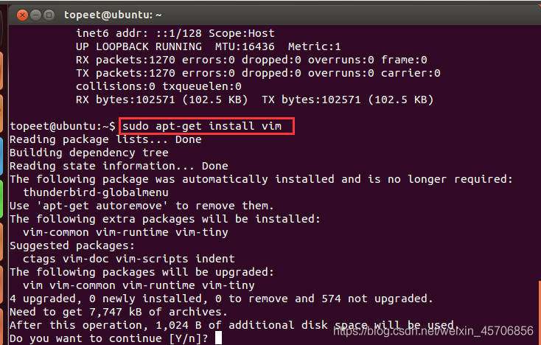This screenshot has height=345, width=541.
Task: Click the 'apt-get autoremove' hint line
Action: click(142, 206)
